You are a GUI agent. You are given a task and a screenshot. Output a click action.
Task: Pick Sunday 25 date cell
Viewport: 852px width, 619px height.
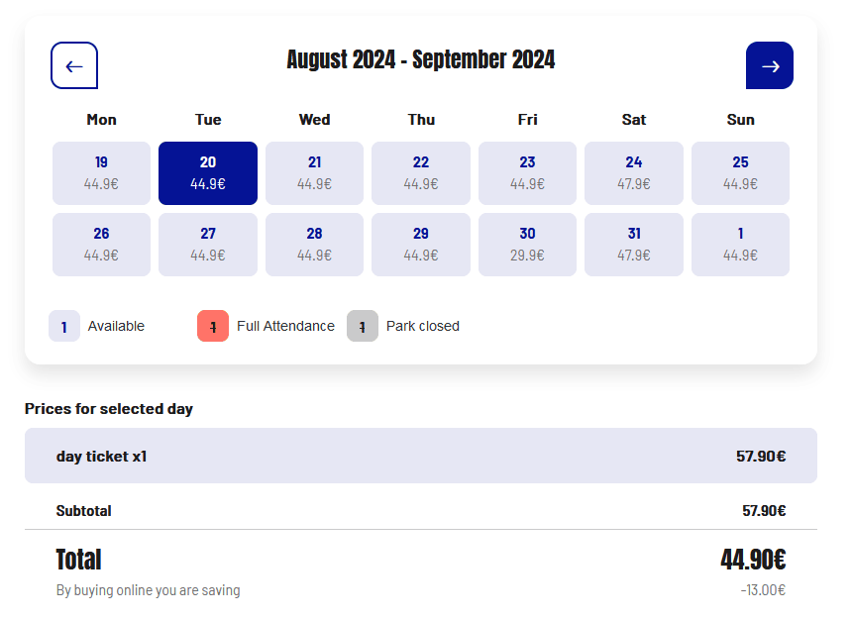740,173
